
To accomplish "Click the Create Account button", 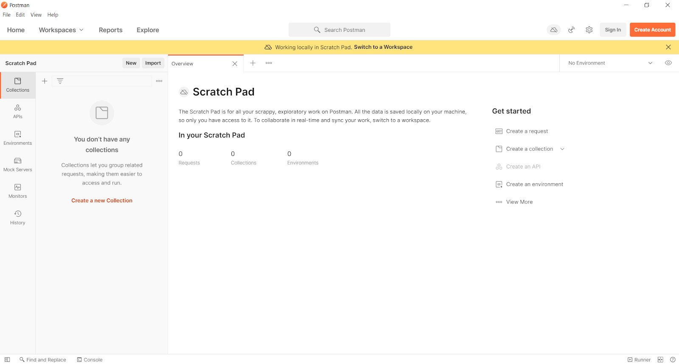I will point(653,30).
